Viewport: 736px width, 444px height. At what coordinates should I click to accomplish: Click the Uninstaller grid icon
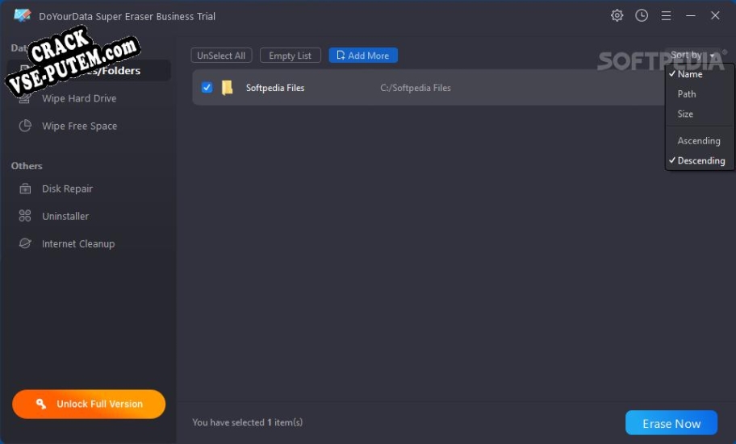pyautogui.click(x=25, y=216)
